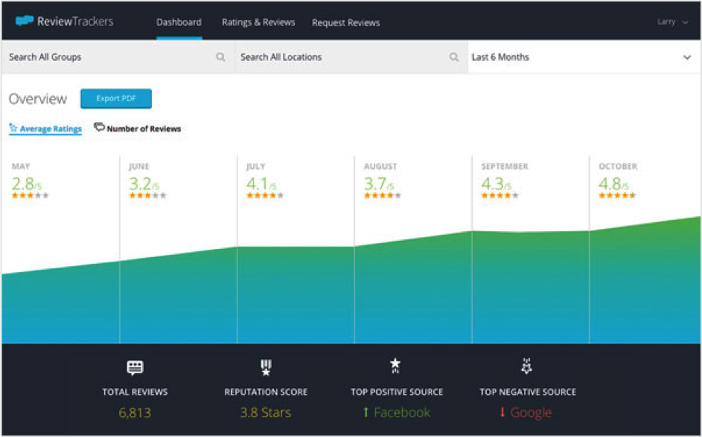Click the Search All Locations magnifier icon
The image size is (702, 437).
pyautogui.click(x=454, y=56)
